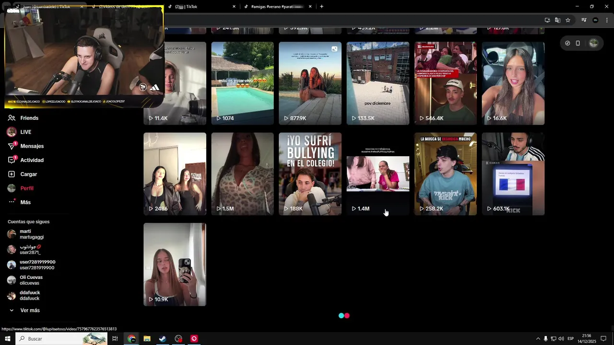Viewport: 614px width, 345px height.
Task: Open video with 1.5M views
Action: point(243,174)
